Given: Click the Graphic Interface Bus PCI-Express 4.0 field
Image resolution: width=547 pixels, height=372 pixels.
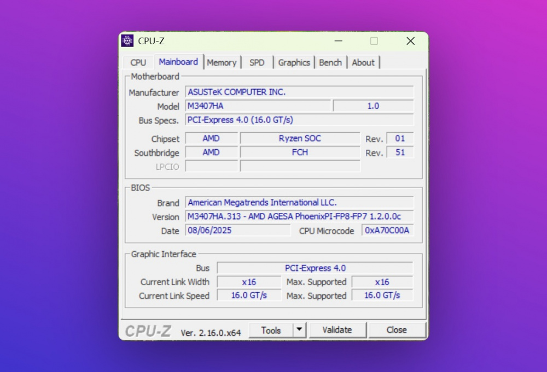Looking at the screenshot, I should pos(315,268).
